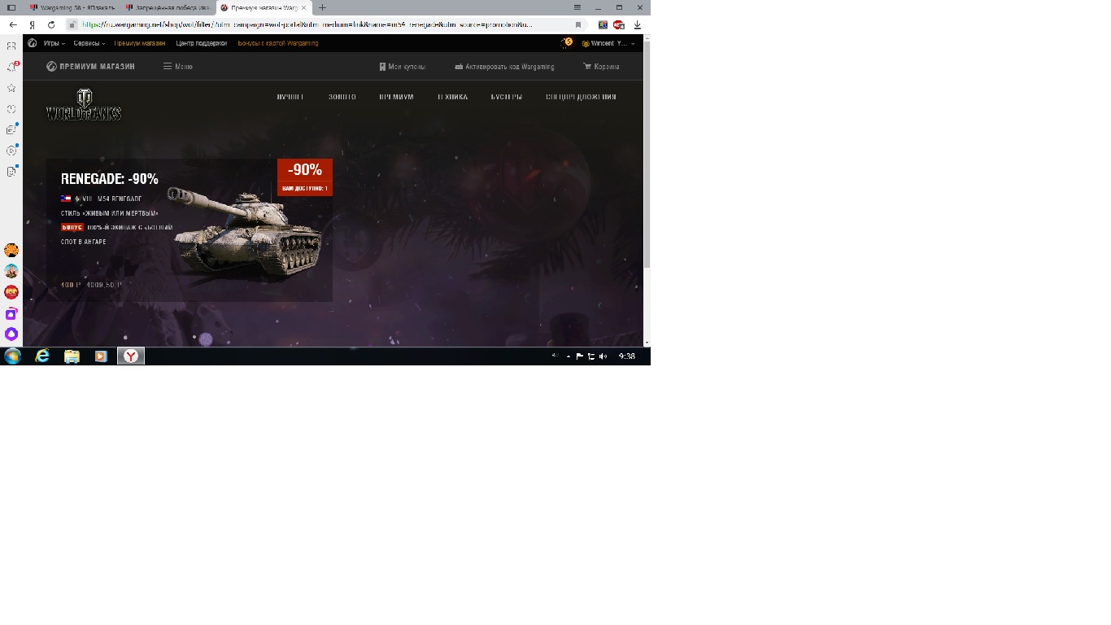
Task: Go back with the browser back arrow
Action: (13, 25)
